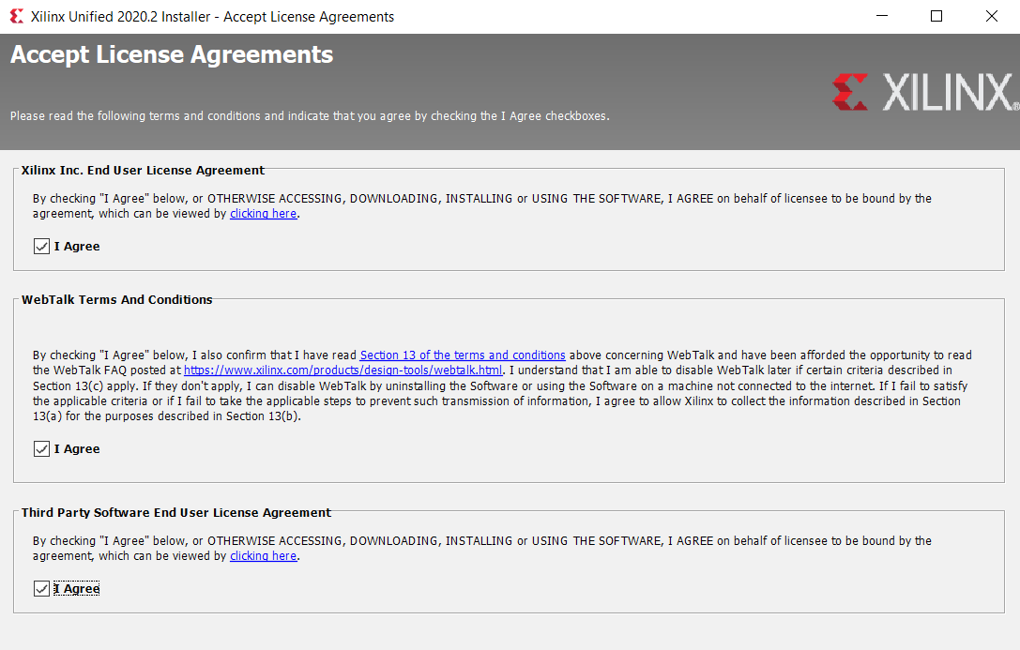Click the Xilinx installer icon in title bar

pos(16,16)
